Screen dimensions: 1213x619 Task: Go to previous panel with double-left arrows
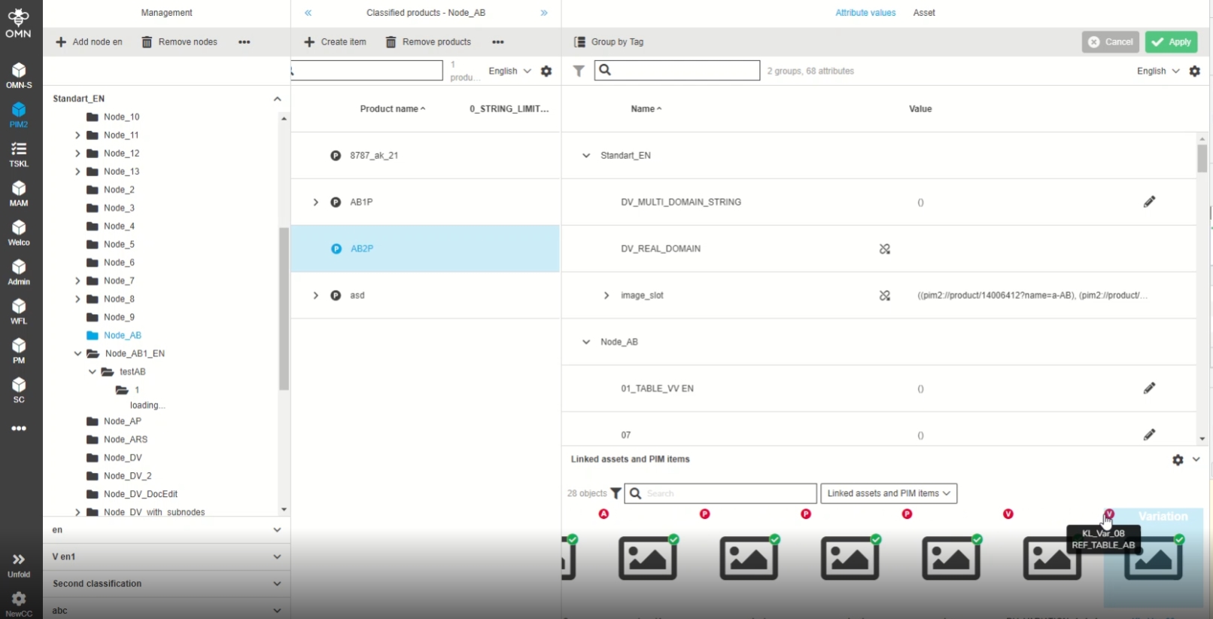(309, 13)
